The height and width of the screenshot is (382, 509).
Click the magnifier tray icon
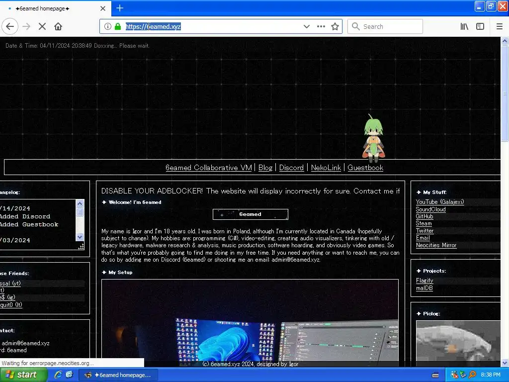[x=472, y=375]
